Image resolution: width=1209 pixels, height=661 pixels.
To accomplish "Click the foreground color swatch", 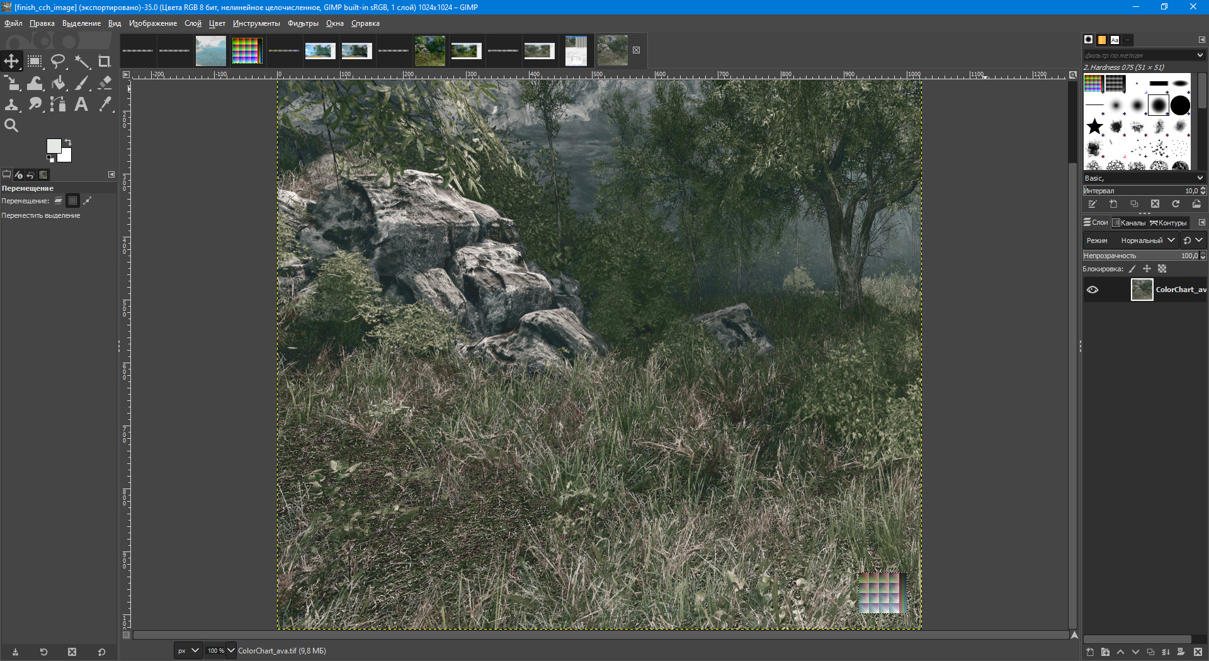I will coord(54,146).
